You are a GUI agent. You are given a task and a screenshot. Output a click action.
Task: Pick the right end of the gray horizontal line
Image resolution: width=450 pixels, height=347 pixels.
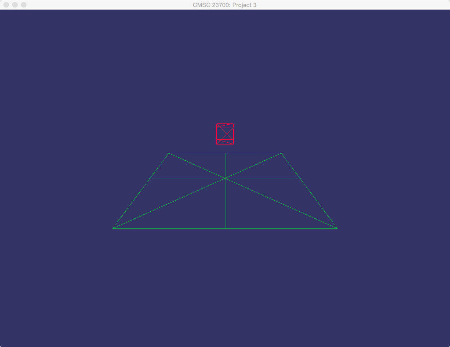(300, 178)
